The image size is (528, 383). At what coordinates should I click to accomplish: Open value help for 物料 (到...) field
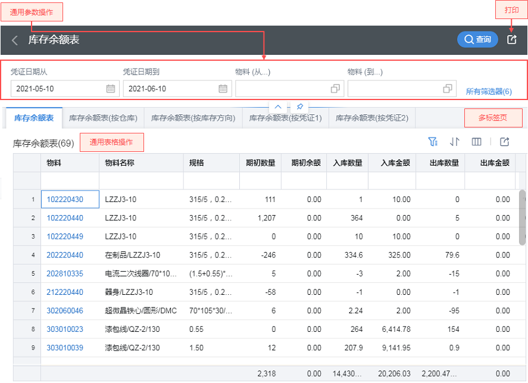(448, 89)
